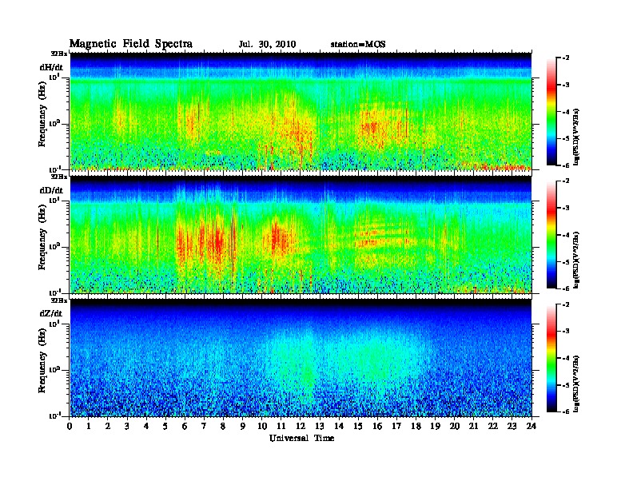633x489 pixels.
Task: Click the hour '15' tick label
Action: pos(358,426)
